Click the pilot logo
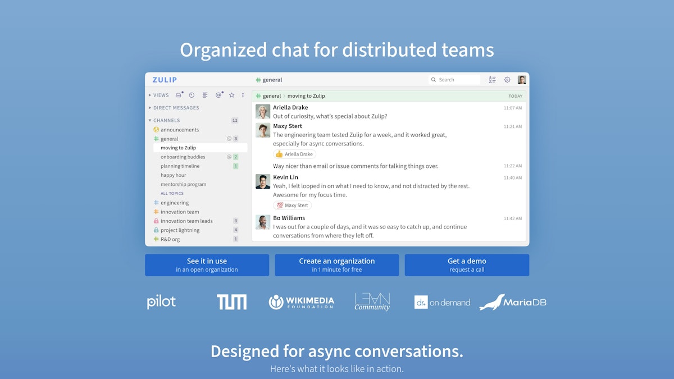 tap(161, 302)
